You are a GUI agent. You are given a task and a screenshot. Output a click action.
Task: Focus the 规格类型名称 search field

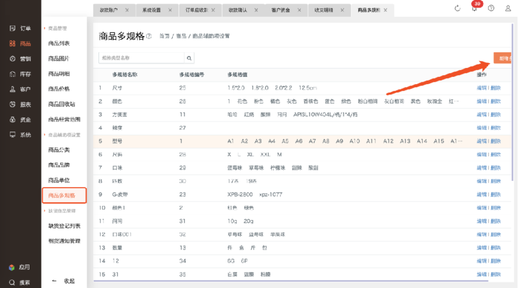(x=142, y=58)
